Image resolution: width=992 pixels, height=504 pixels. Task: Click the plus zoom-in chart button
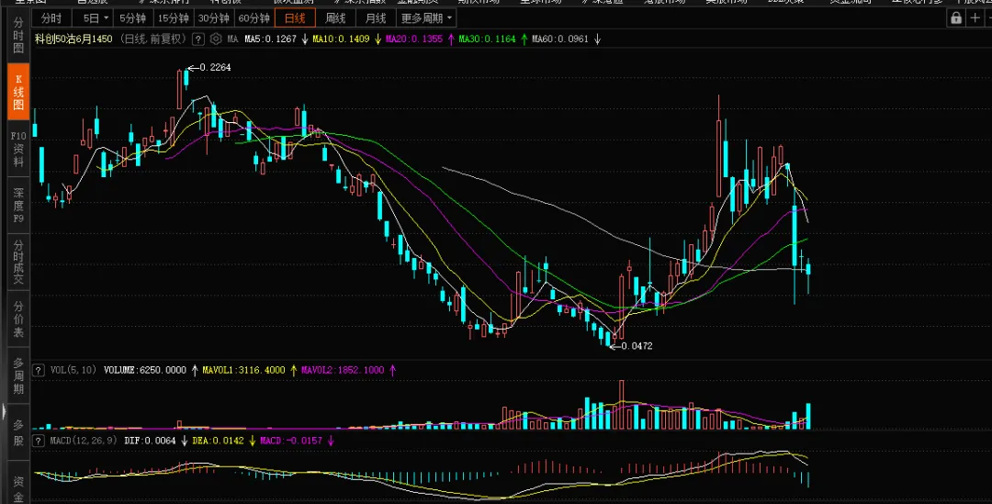[975, 18]
